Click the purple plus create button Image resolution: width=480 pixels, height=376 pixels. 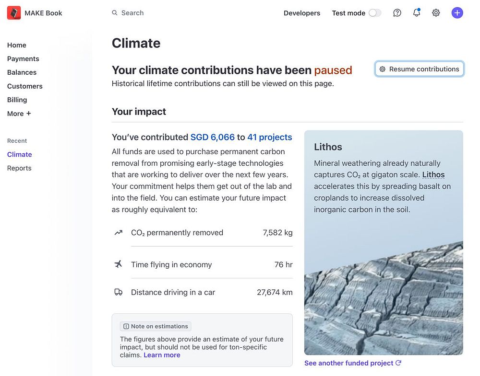point(457,13)
